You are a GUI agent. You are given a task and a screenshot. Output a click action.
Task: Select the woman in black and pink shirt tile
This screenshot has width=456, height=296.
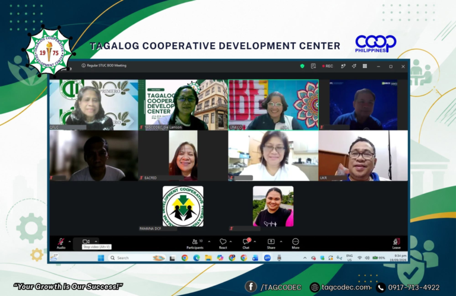click(273, 206)
